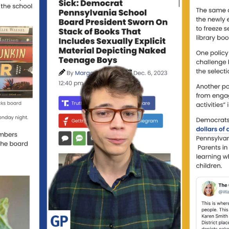Screen dimensions: 229x229
Task: Follow the bold blue 'dollars of' link
Action: (x=212, y=129)
